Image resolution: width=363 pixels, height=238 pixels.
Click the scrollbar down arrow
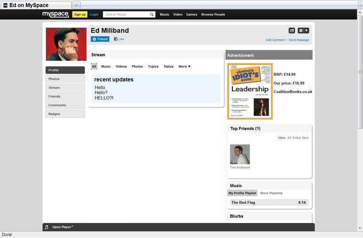coord(360,228)
